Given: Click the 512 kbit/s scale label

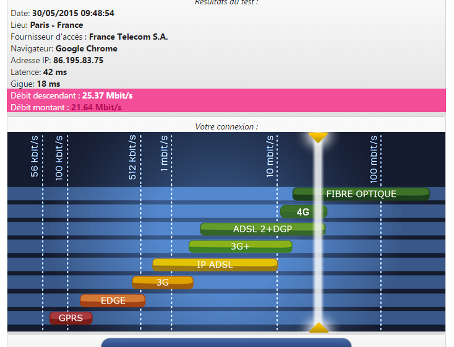Looking at the screenshot, I should [132, 157].
